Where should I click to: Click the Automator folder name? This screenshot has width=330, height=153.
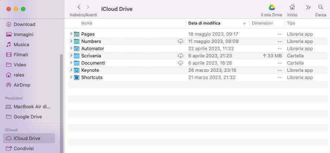[x=93, y=49]
